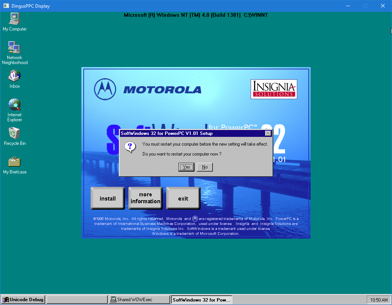
Task: Select SoftWindows 32 for Pow... taskbar button
Action: (201, 300)
